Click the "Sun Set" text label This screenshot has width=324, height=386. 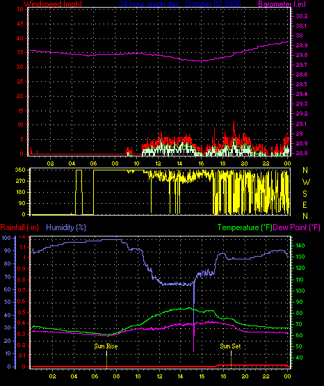230,346
